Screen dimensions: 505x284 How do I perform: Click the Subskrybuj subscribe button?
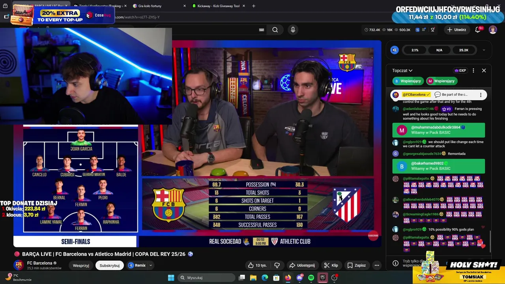point(109,265)
